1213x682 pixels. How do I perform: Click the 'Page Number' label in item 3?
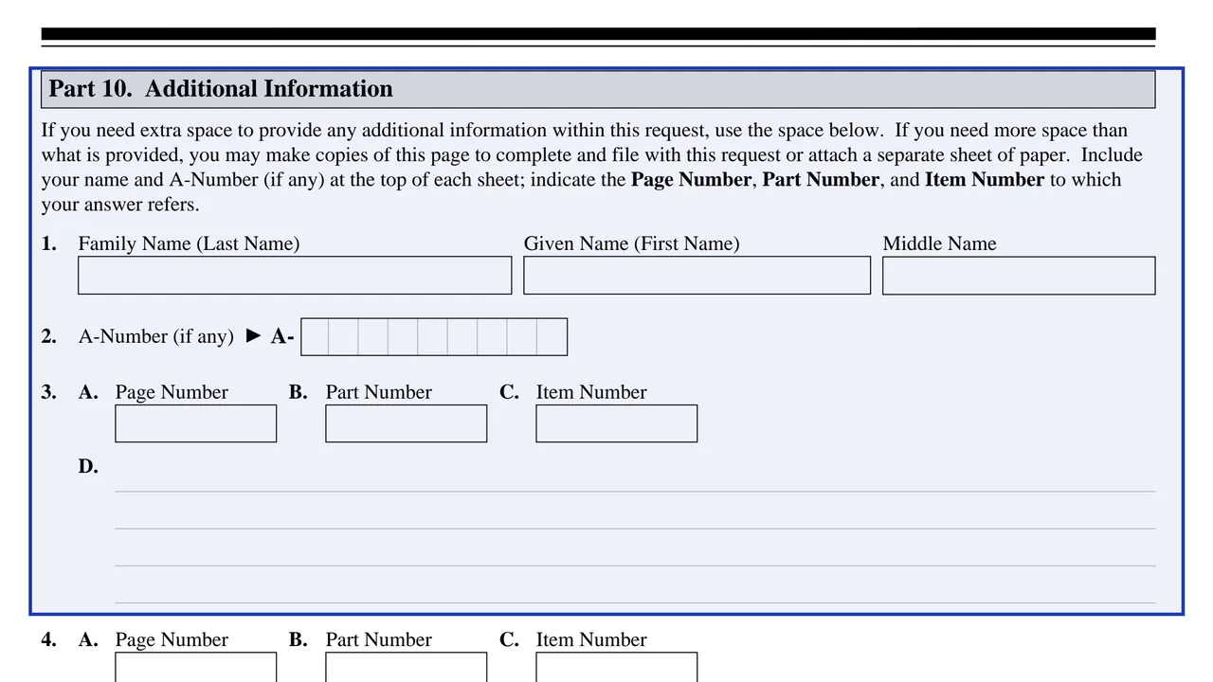172,392
